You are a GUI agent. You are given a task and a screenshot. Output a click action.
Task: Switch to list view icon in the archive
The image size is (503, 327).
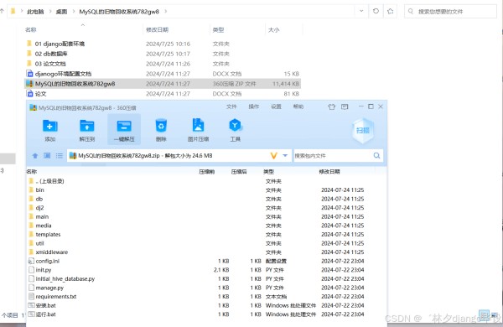[x=60, y=156]
